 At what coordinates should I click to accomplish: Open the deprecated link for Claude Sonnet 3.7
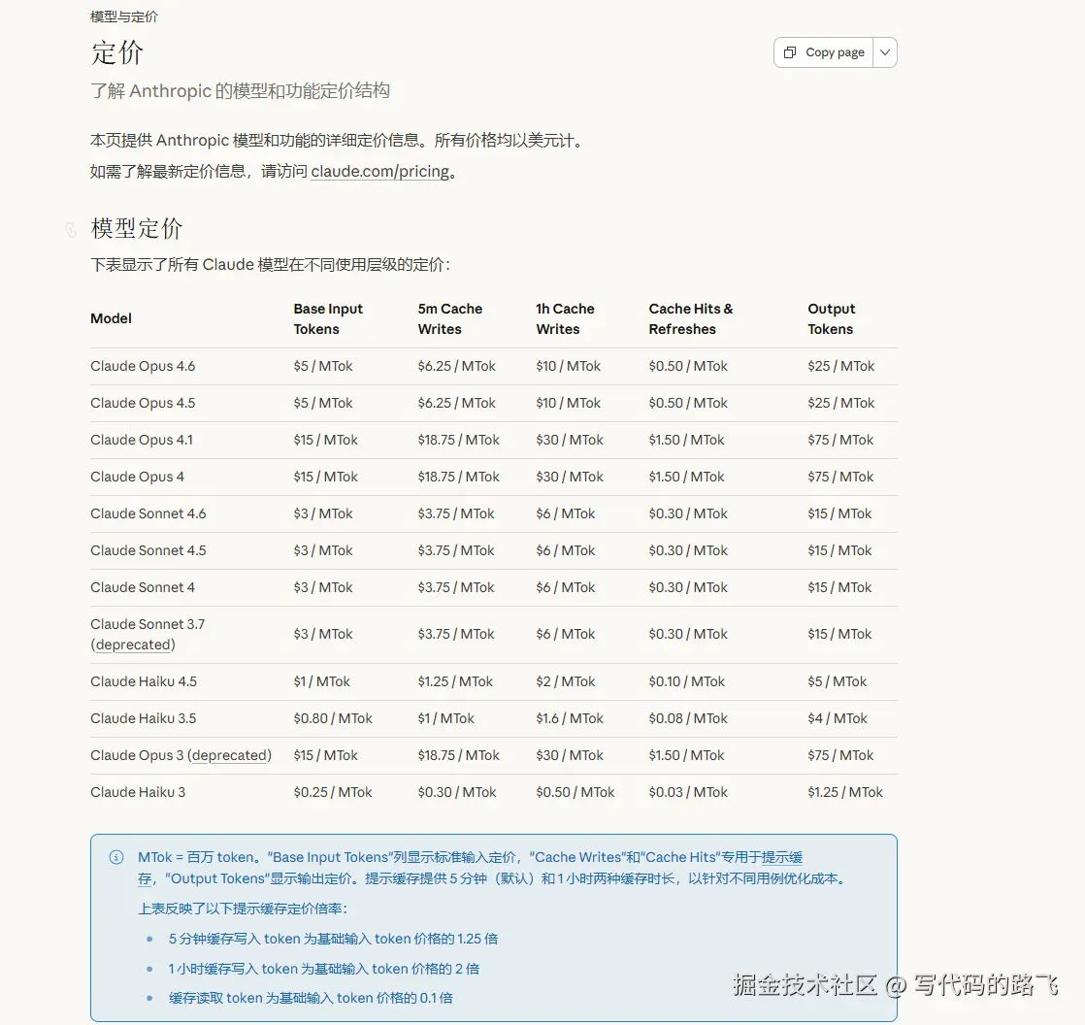(133, 645)
